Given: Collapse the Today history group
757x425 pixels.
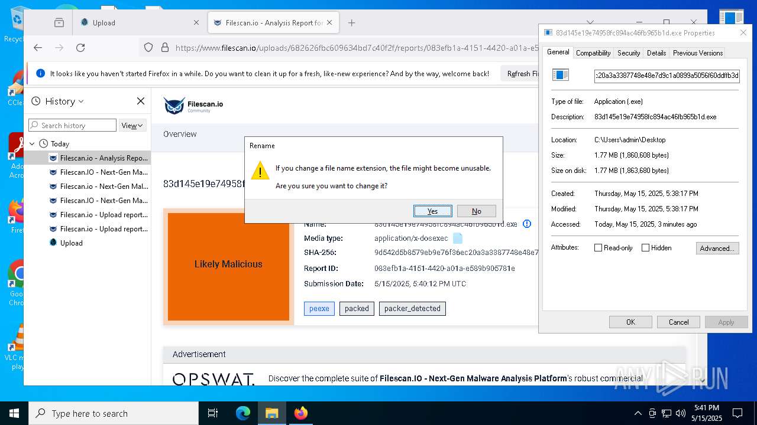Looking at the screenshot, I should pos(33,143).
